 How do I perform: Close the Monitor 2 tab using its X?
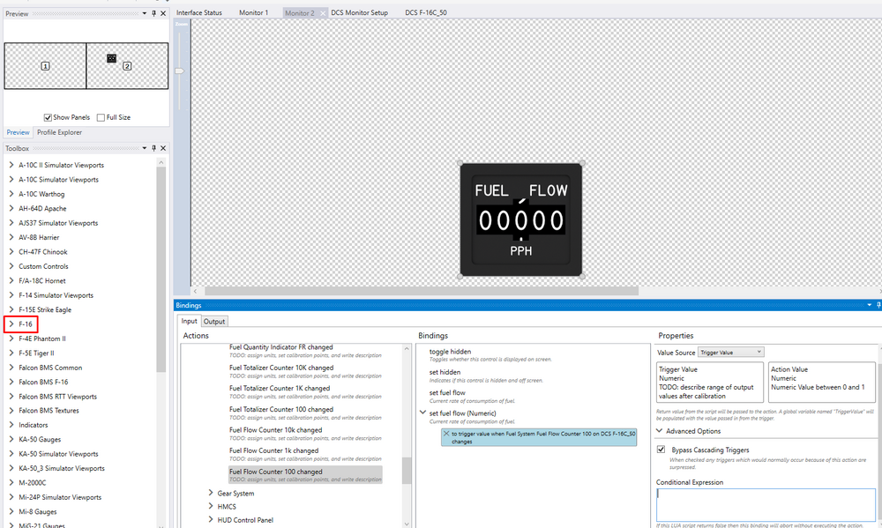tap(321, 13)
